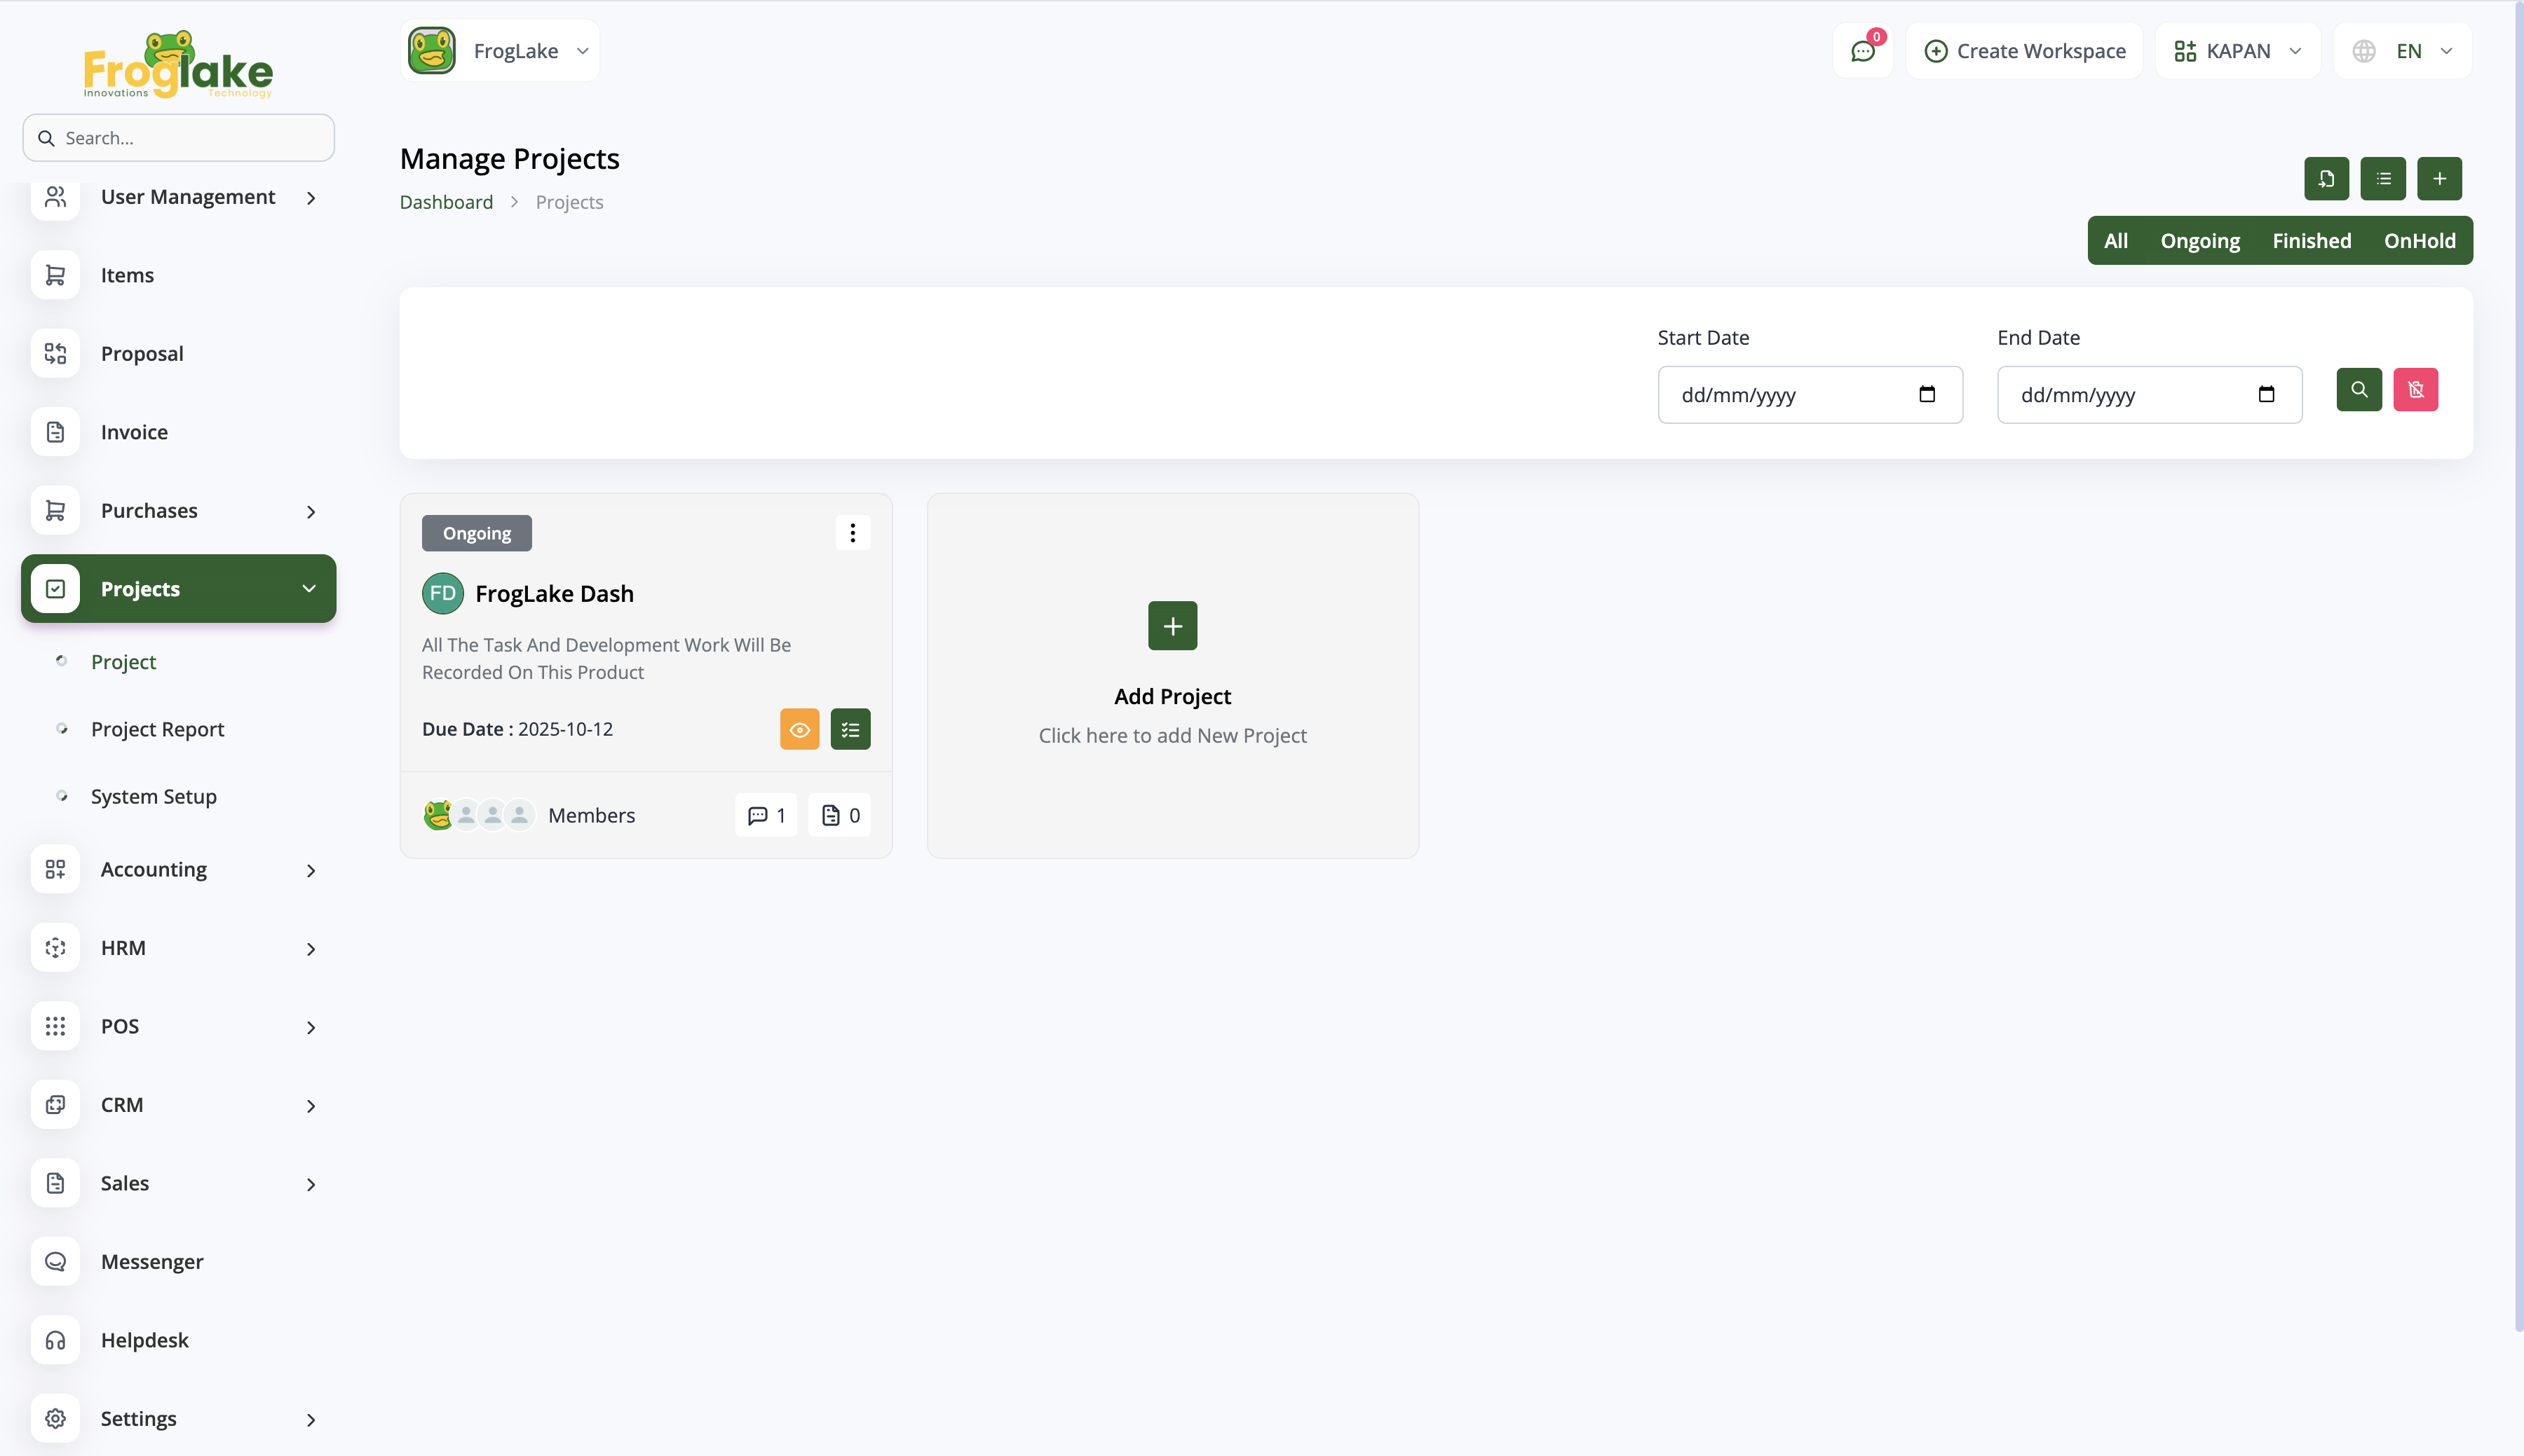Click the green plus Add Project tile icon
This screenshot has height=1456, width=2524.
(1172, 626)
